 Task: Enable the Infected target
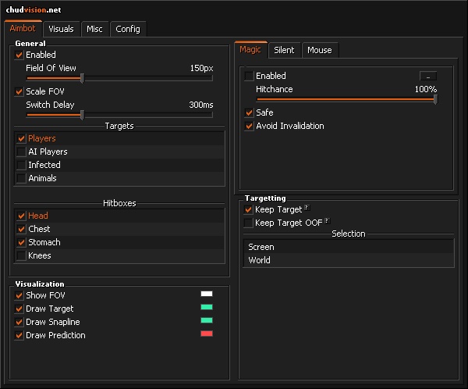tap(22, 165)
